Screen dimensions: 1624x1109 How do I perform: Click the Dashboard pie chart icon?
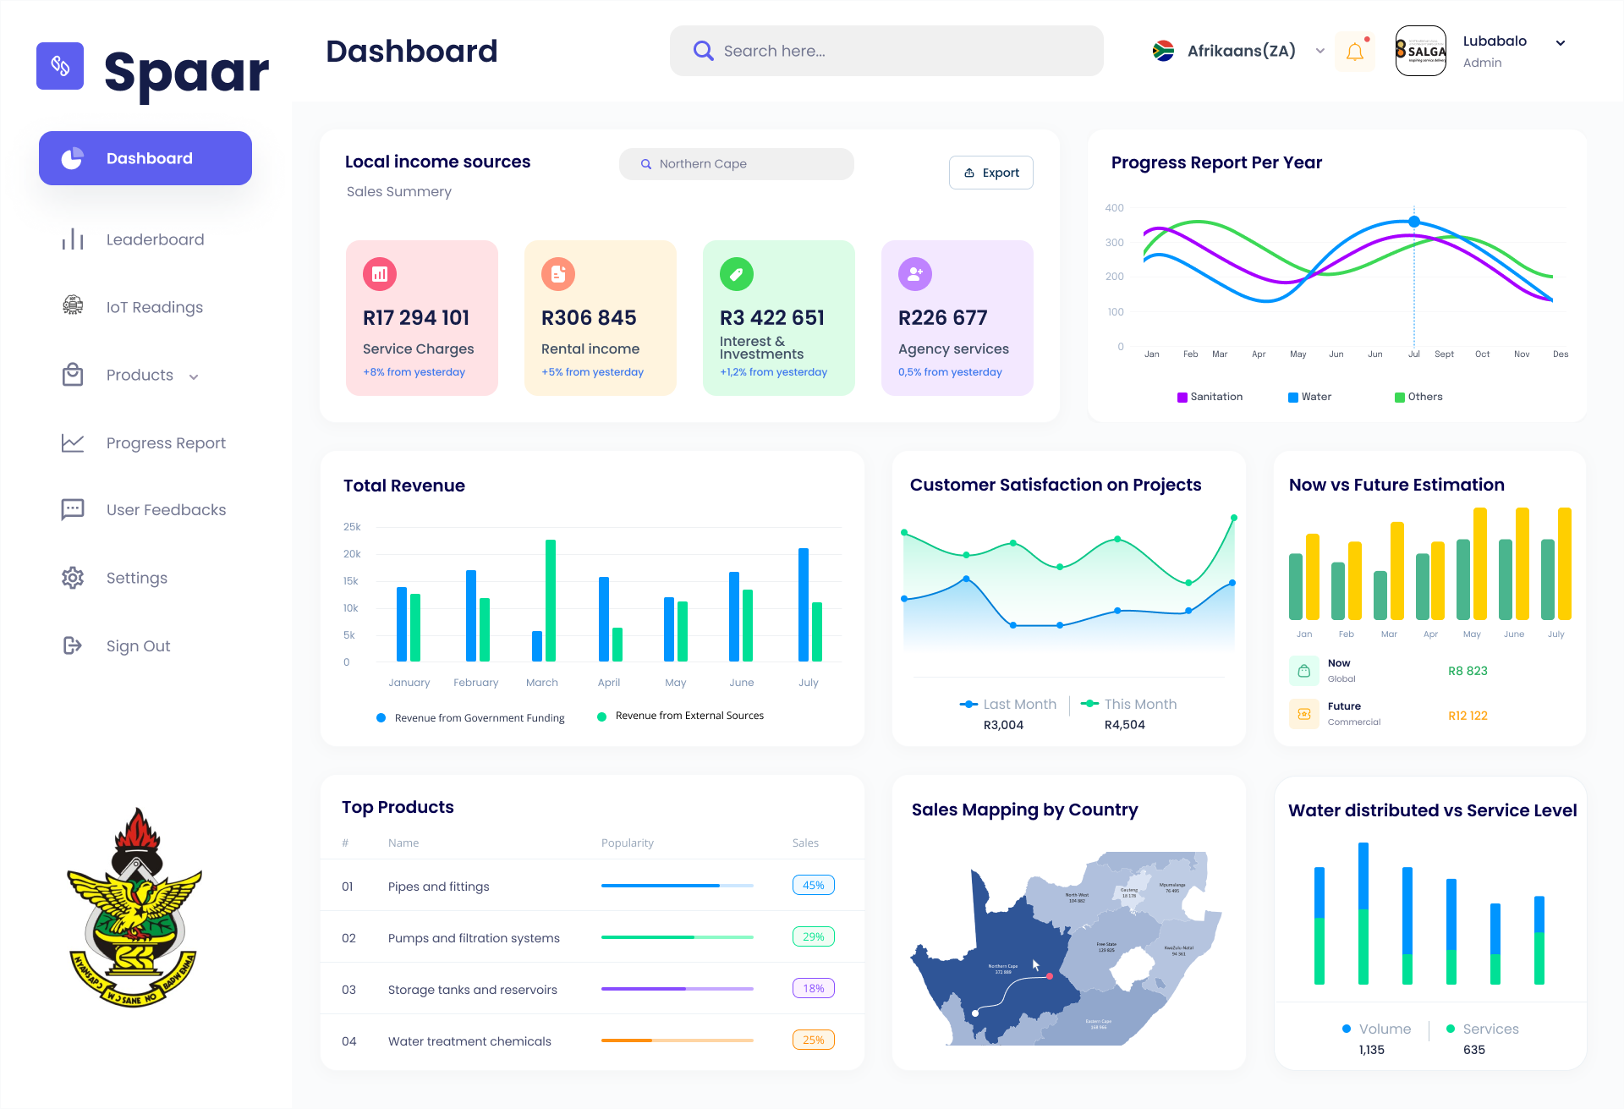73,158
